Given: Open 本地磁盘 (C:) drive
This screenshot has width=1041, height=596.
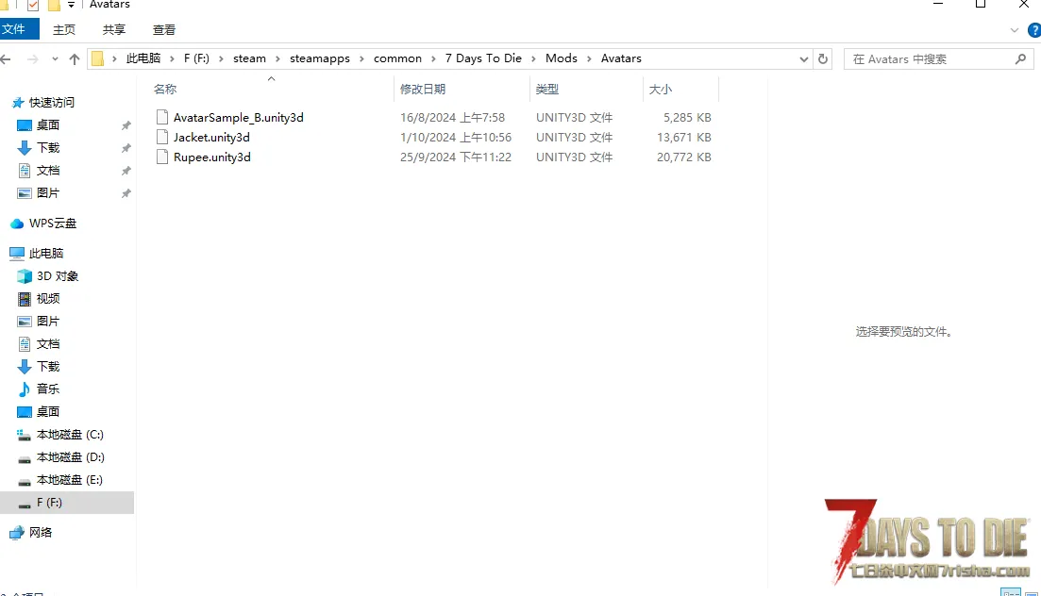Looking at the screenshot, I should coord(70,435).
